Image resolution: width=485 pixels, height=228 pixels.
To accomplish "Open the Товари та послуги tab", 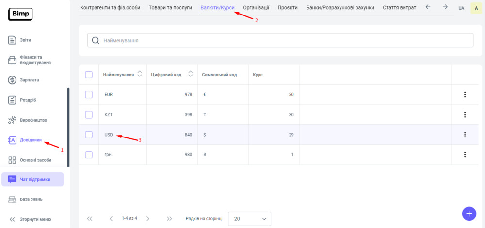I will (x=170, y=8).
